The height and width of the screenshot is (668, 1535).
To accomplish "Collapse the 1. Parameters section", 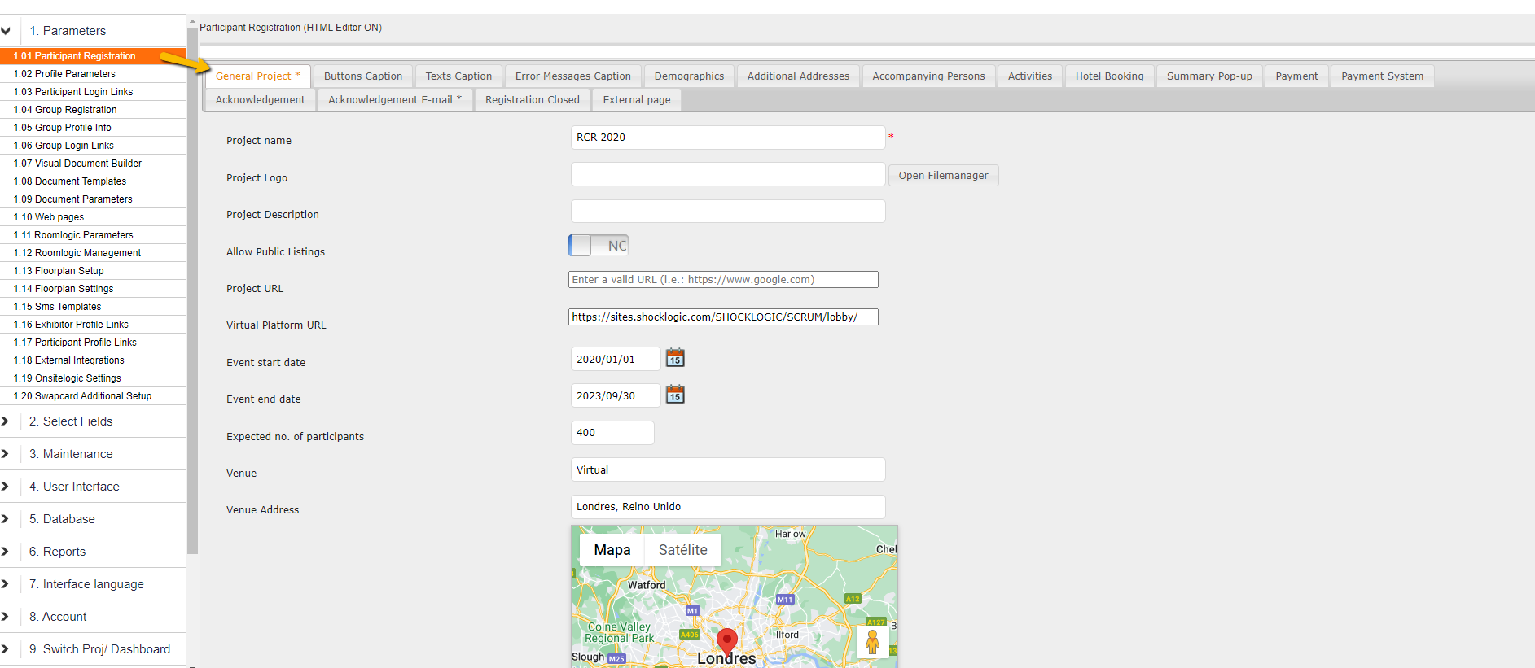I will click(x=93, y=31).
